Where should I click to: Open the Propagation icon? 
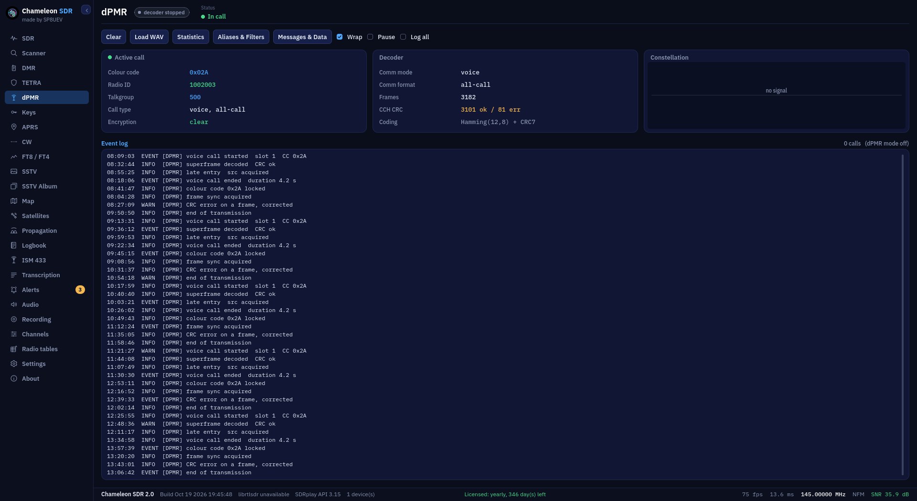(x=14, y=230)
